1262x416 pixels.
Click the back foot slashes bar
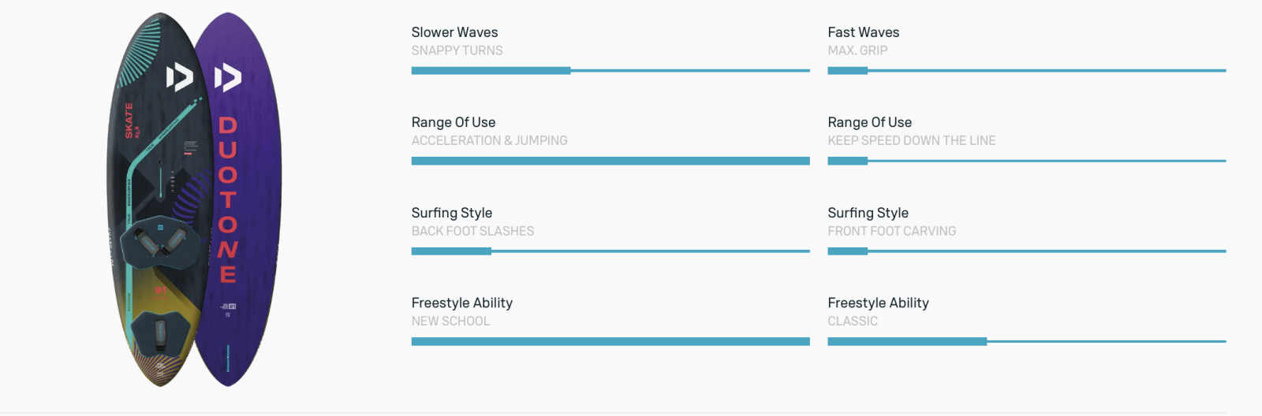(x=610, y=251)
